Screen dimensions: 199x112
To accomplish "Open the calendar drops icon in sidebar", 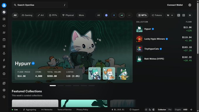I will [x=4, y=39].
